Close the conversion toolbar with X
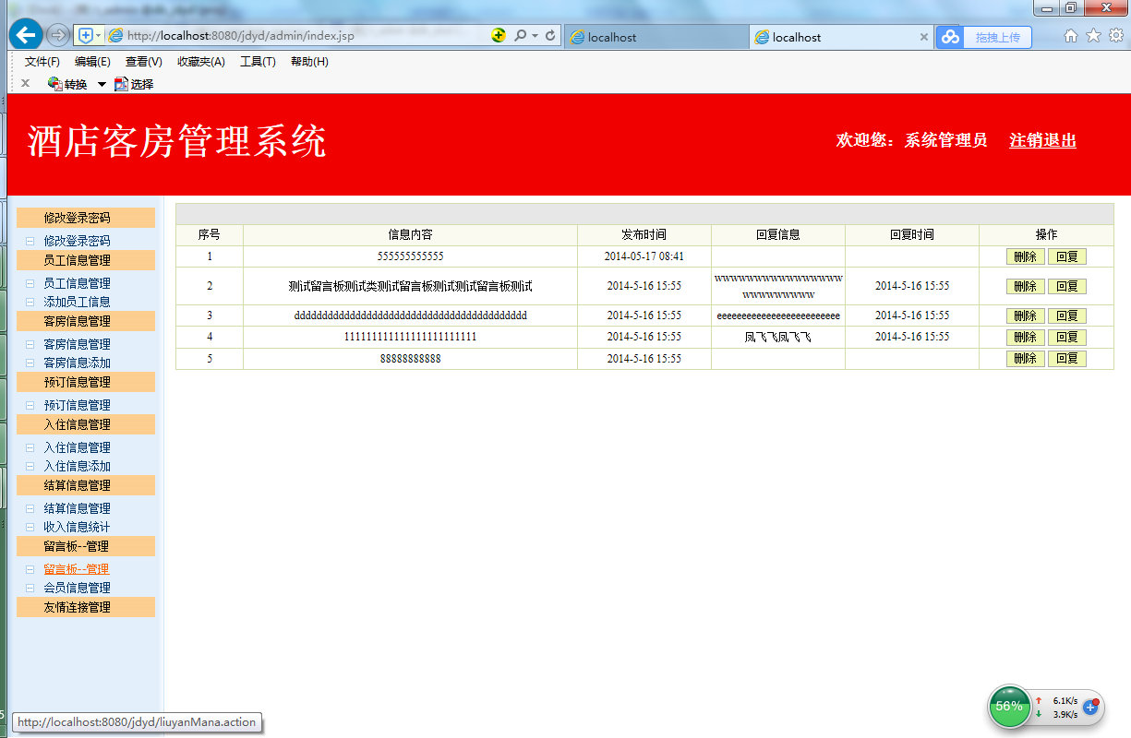This screenshot has width=1131, height=738. coord(25,83)
